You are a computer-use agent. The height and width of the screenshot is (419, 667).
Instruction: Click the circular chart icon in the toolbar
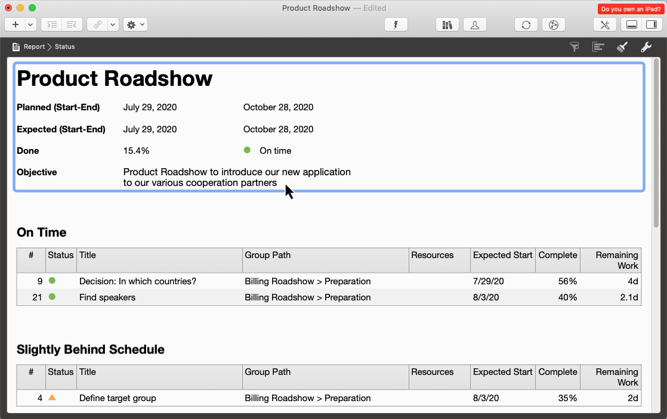pyautogui.click(x=553, y=24)
